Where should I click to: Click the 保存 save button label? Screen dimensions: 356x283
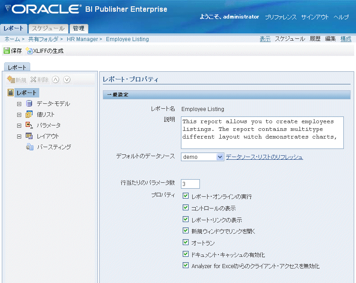pos(16,51)
